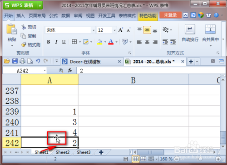Open the fill color dropdown arrow

click(x=105, y=42)
